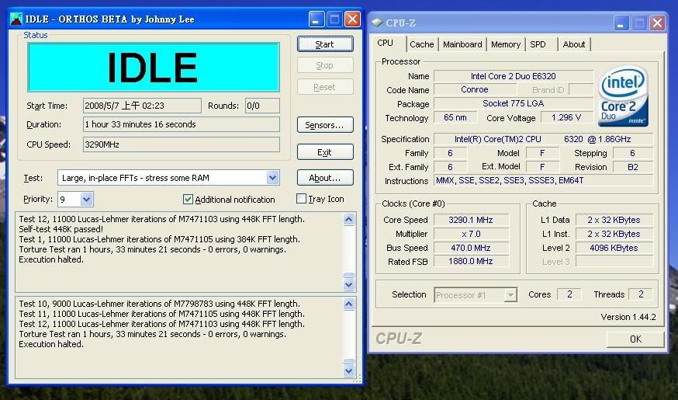Close the ORTHOS window
This screenshot has width=678, height=400.
[353, 19]
